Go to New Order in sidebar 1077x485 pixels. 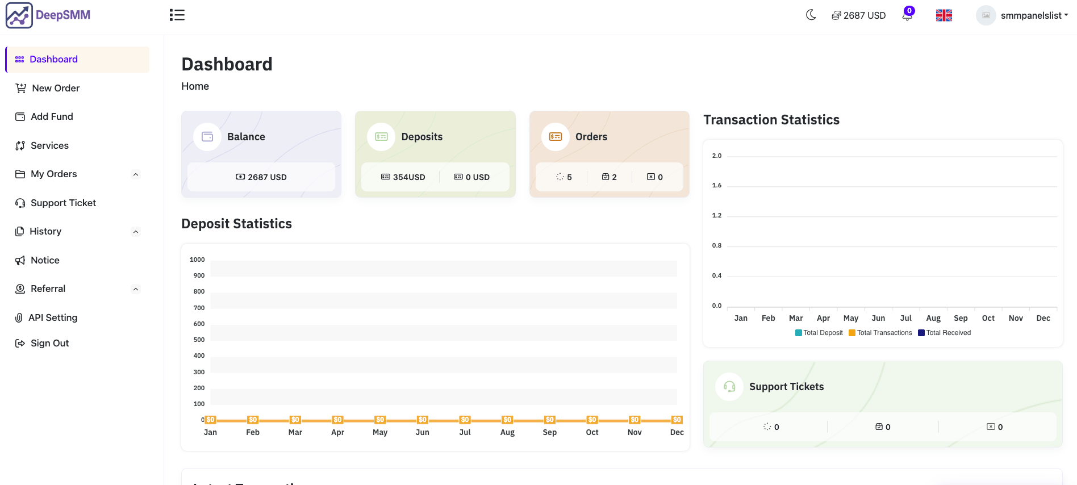tap(55, 88)
